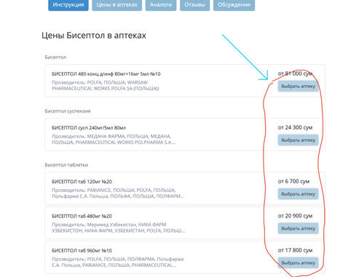Click manufacturer line starting POLFA, ПОЛЬША, WARSAW
The height and width of the screenshot is (277, 364).
pyautogui.click(x=106, y=85)
